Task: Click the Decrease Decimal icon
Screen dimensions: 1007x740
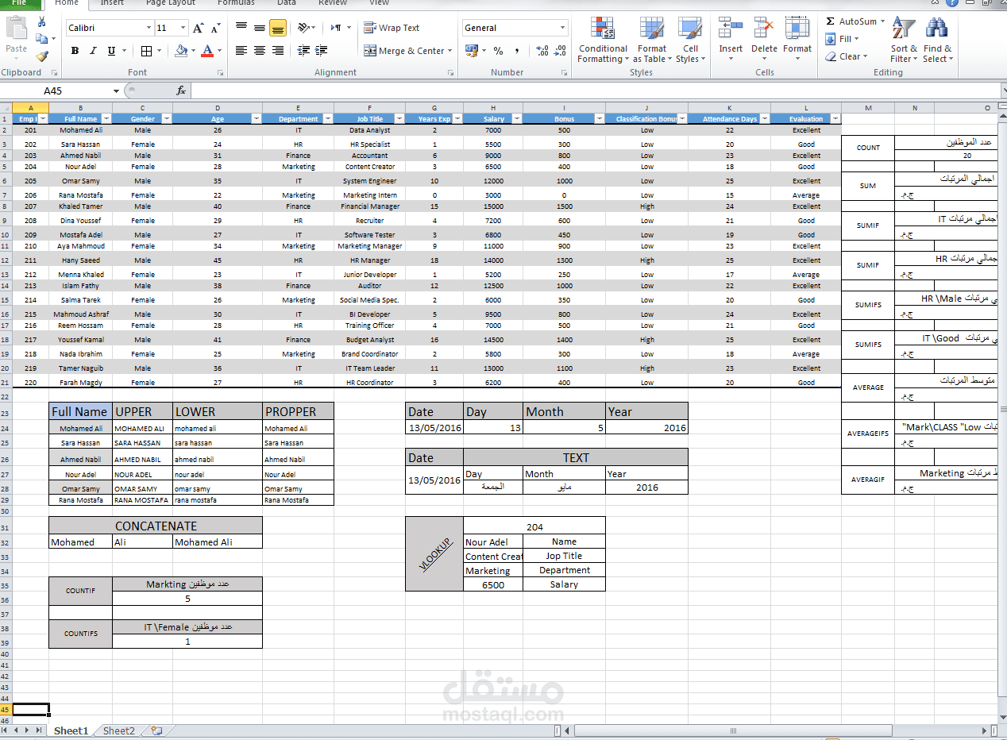Action: click(x=561, y=51)
